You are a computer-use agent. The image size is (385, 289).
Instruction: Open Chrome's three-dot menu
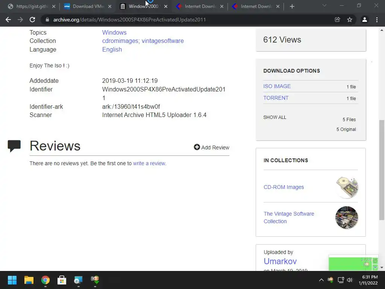tap(377, 20)
